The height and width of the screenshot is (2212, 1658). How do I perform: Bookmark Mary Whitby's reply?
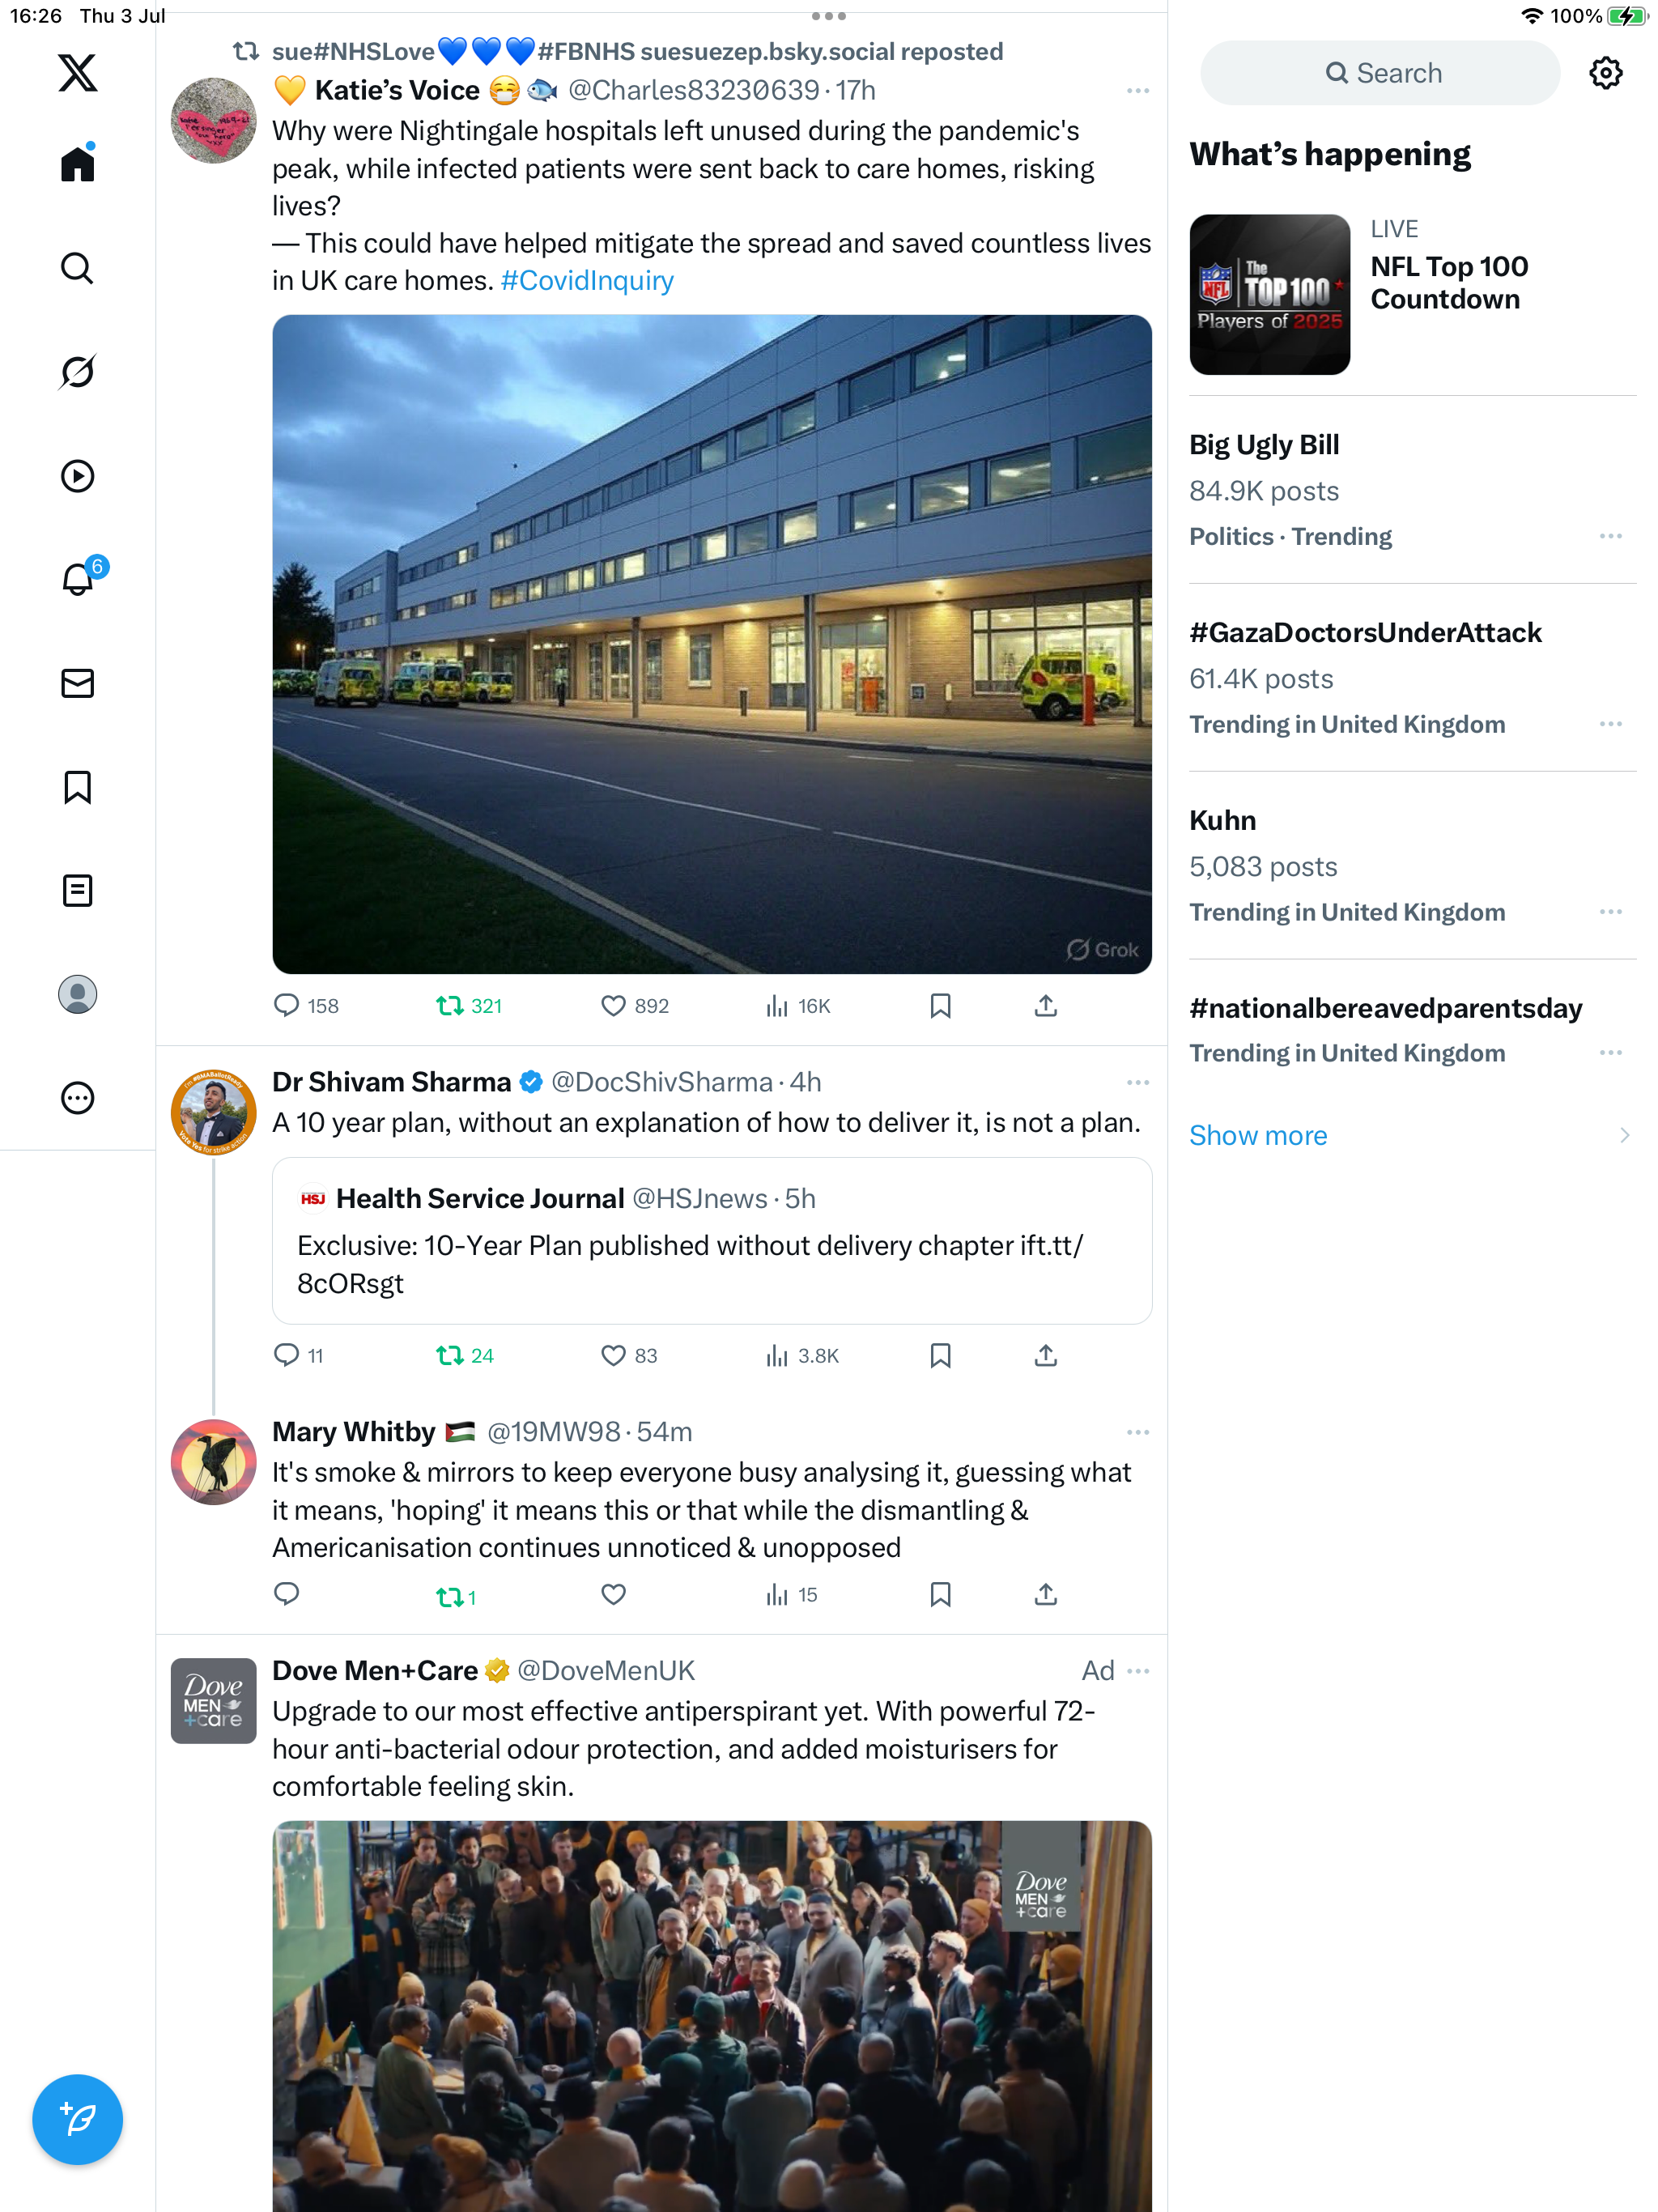coord(940,1594)
